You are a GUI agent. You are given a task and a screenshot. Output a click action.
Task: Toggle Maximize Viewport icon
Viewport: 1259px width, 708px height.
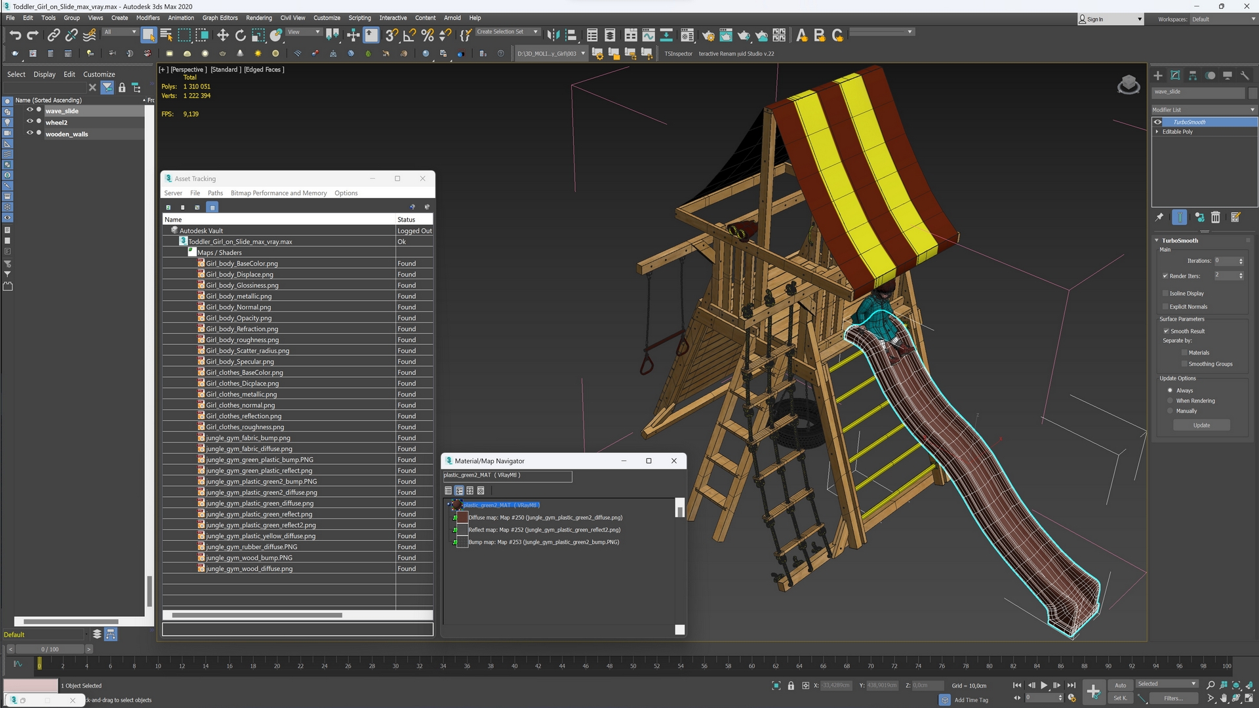coord(1249,698)
